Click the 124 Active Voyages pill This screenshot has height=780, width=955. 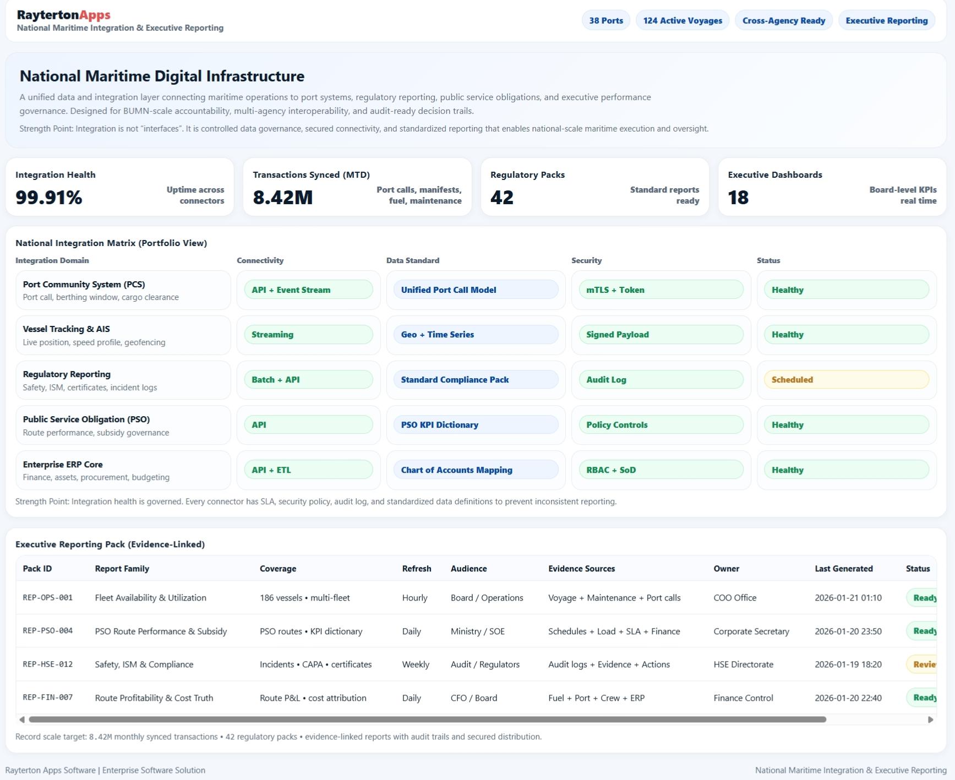tap(682, 20)
